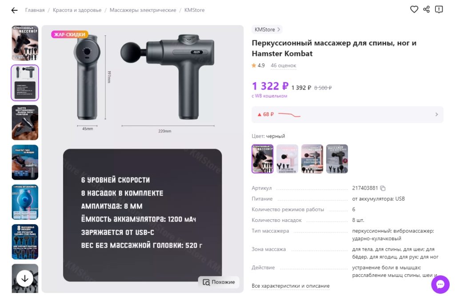Viewport: 455px width, 296px height.
Task: View the 46 оценок reviews link
Action: tap(283, 66)
